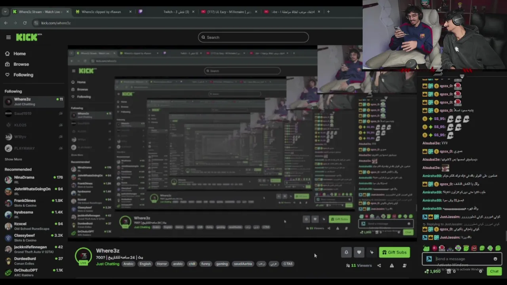Click the Gift Subs button
This screenshot has width=507, height=285.
(394, 252)
